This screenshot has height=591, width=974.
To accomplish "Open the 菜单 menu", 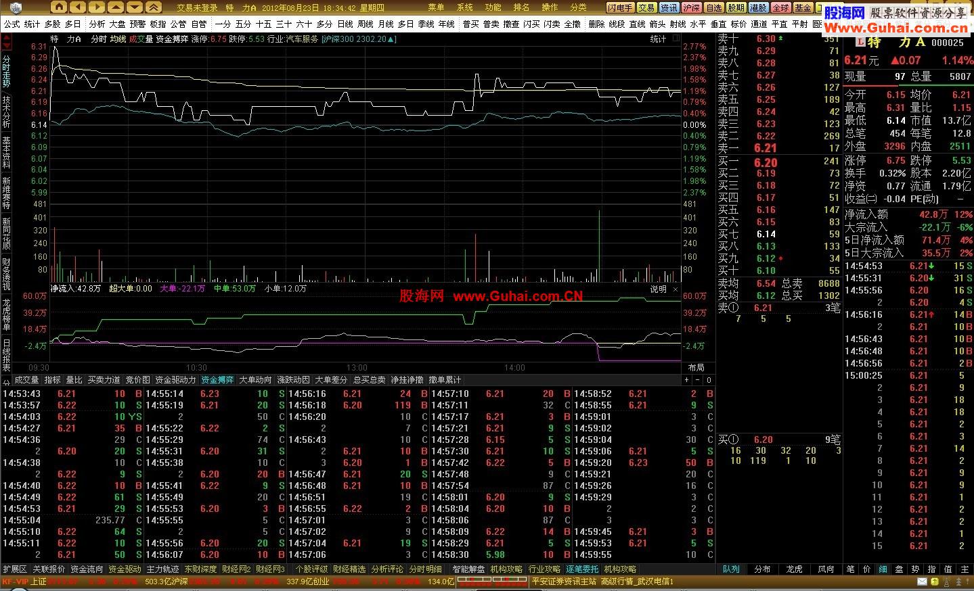I will 436,7.
